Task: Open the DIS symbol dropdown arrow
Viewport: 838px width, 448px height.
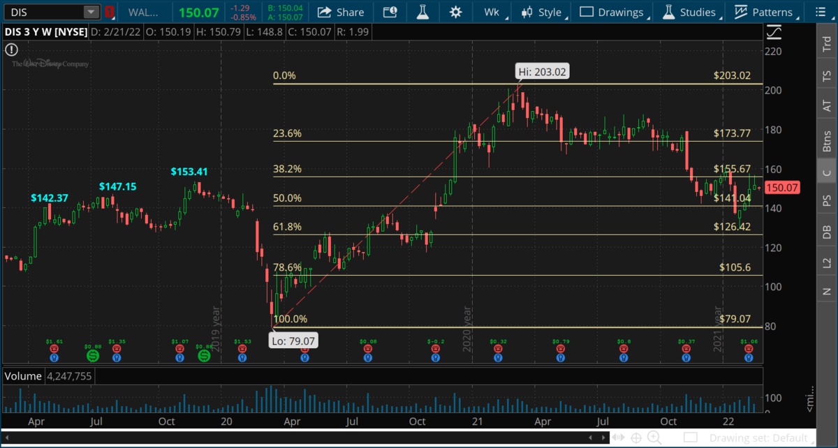Action: [91, 12]
